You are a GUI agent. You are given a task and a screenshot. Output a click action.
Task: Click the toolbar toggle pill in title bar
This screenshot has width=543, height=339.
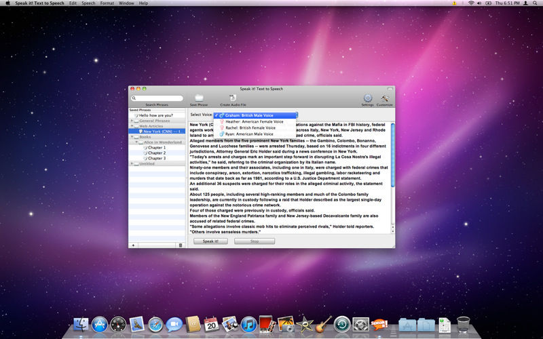point(390,89)
